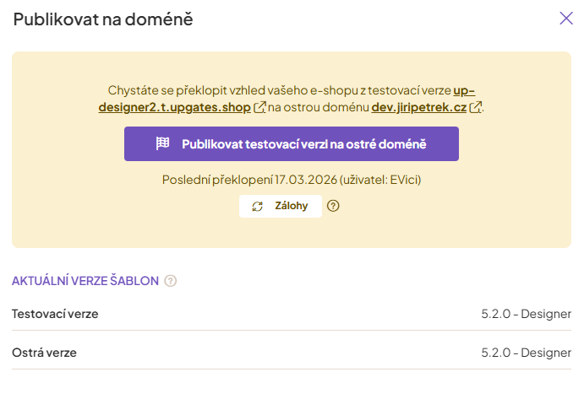This screenshot has width=584, height=399.
Task: Open the dev.jiripetrek.cz live domain link
Action: (419, 107)
